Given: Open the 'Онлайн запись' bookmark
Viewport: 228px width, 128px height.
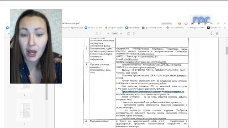Looking at the screenshot, I should pyautogui.click(x=155, y=28).
